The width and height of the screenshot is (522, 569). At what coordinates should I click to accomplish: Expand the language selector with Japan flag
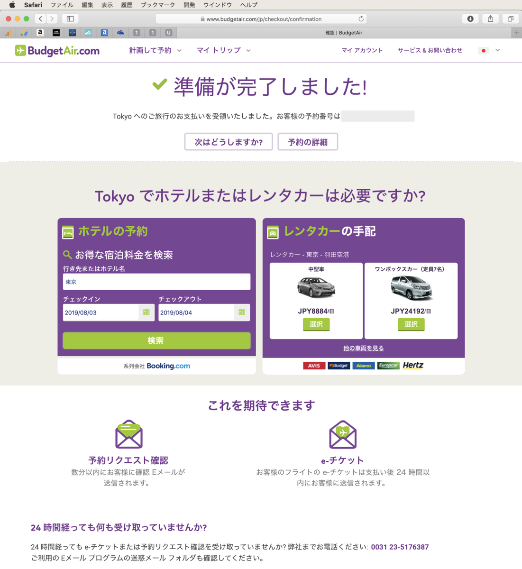coord(489,50)
